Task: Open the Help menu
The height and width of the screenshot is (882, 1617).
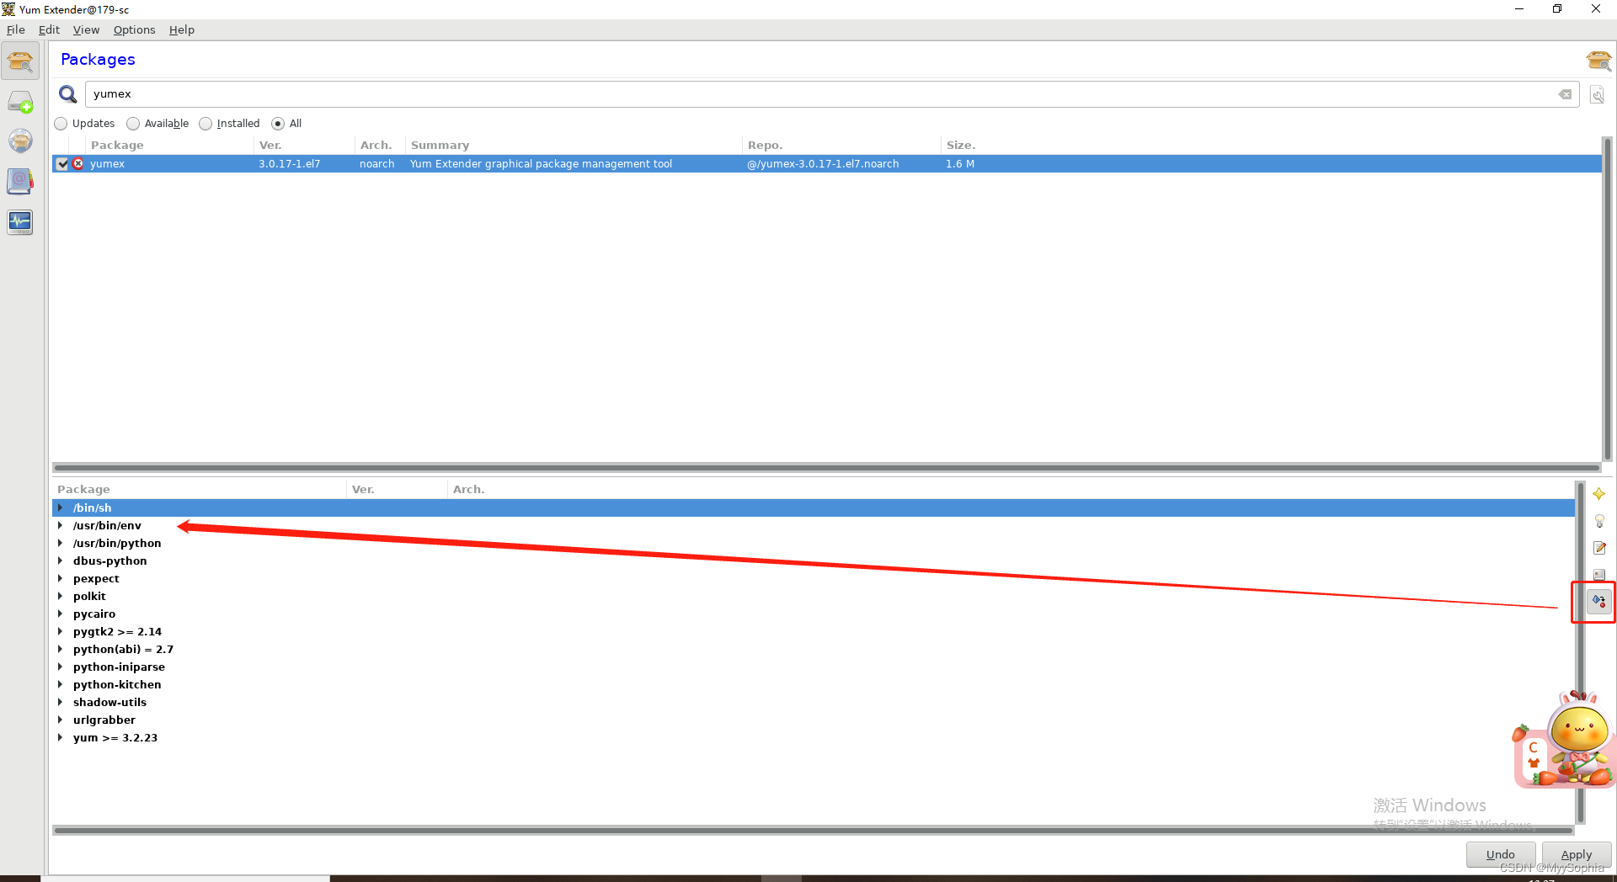Action: click(x=181, y=29)
